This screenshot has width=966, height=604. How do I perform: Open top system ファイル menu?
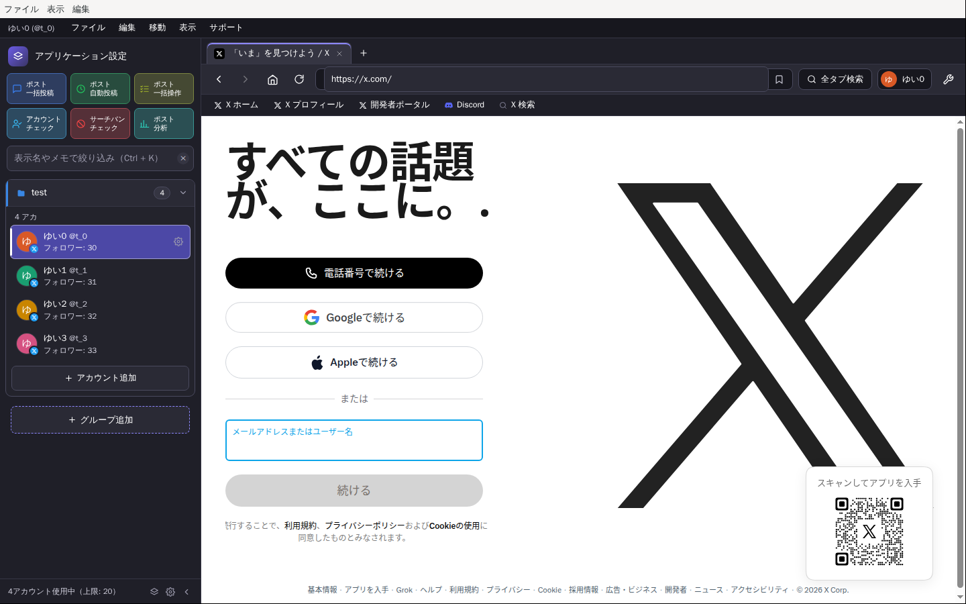point(21,9)
